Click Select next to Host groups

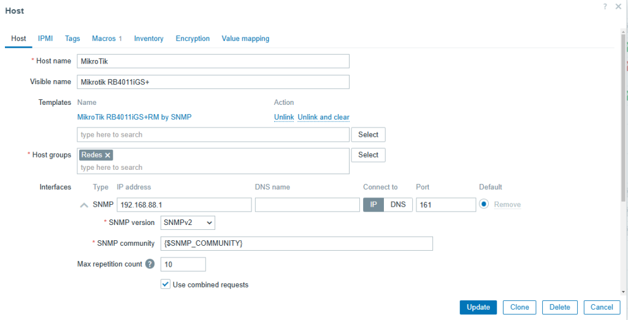point(368,155)
